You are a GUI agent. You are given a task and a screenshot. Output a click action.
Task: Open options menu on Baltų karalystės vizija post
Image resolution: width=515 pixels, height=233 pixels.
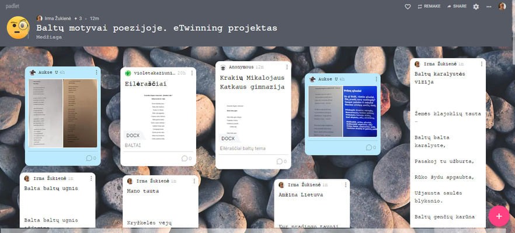[482, 64]
